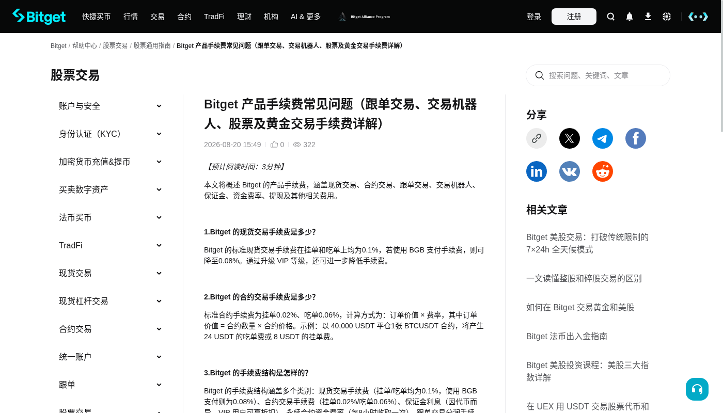Open the 机构 navigation menu
Screen dimensions: 723x413
(x=271, y=17)
